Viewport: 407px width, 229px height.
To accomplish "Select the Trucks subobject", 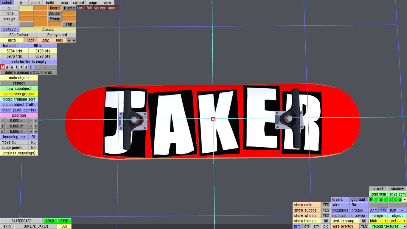I will (69, 8).
